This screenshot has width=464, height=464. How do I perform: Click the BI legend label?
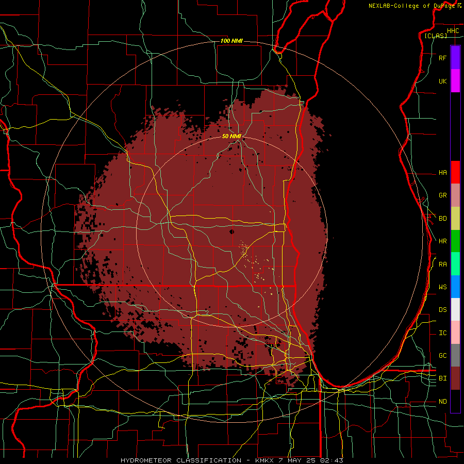coord(442,378)
